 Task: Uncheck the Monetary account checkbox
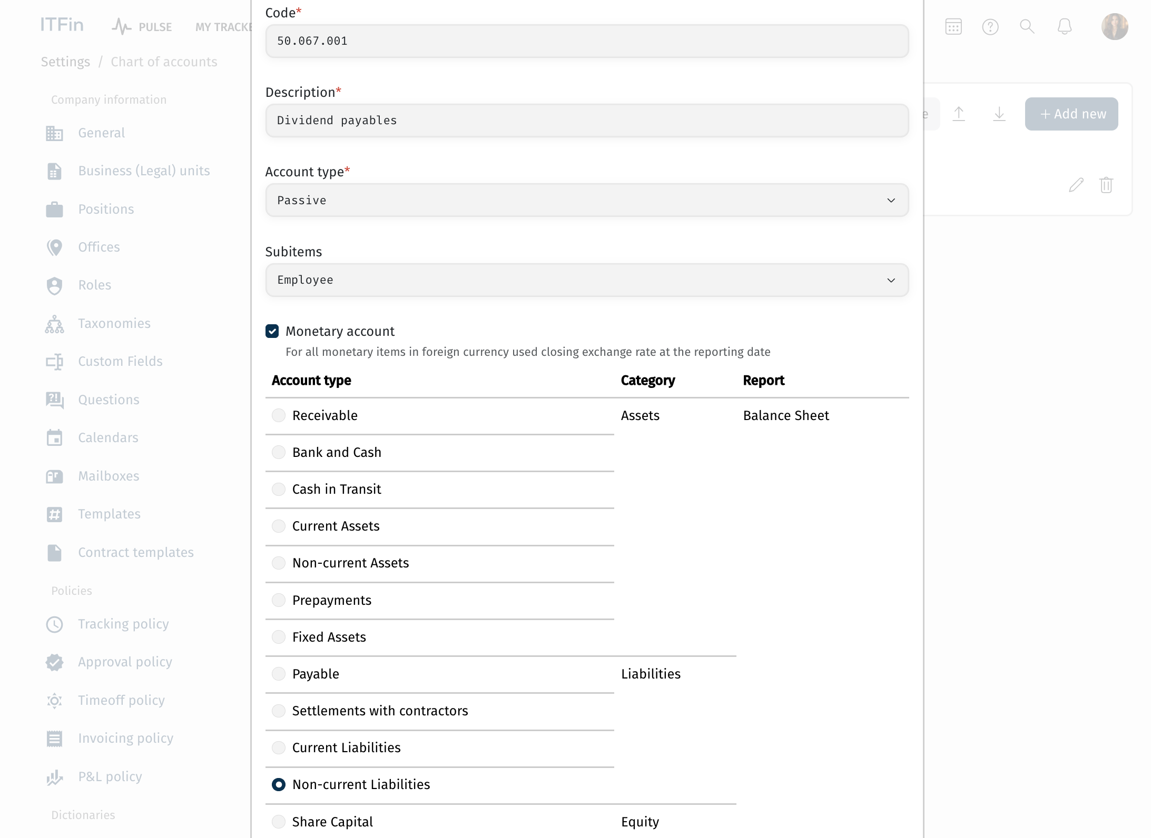(x=272, y=331)
